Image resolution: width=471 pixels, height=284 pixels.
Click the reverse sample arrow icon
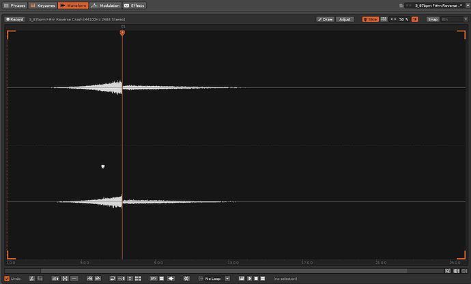[113, 279]
